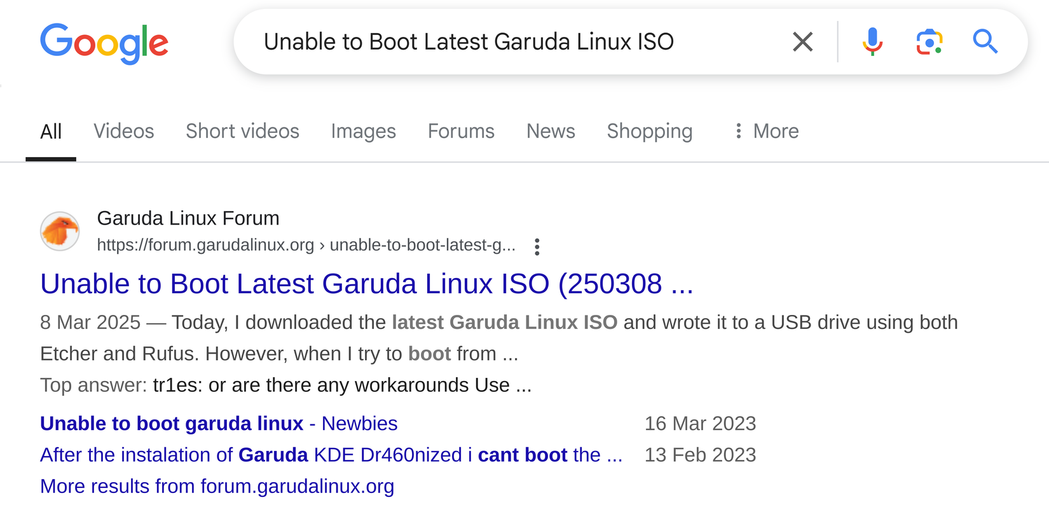
Task: Start voice search with microphone
Action: (x=872, y=42)
